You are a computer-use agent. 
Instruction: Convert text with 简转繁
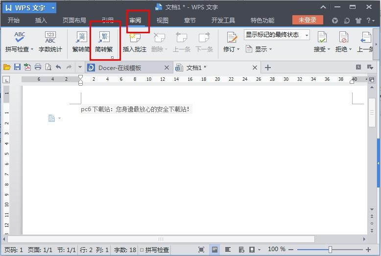pyautogui.click(x=104, y=42)
